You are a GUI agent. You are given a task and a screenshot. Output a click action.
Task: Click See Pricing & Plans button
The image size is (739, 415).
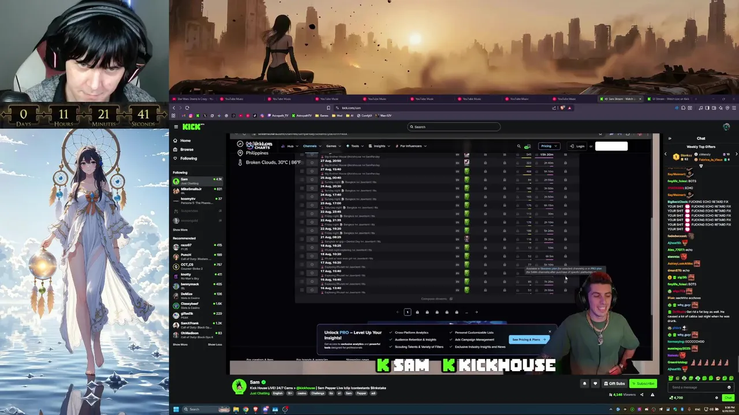tap(528, 339)
